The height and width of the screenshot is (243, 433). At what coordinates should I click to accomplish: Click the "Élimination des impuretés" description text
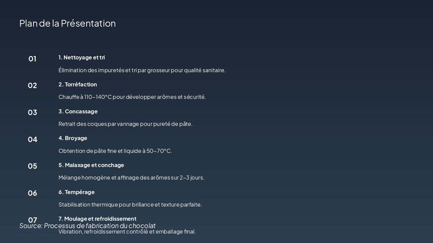click(x=142, y=70)
